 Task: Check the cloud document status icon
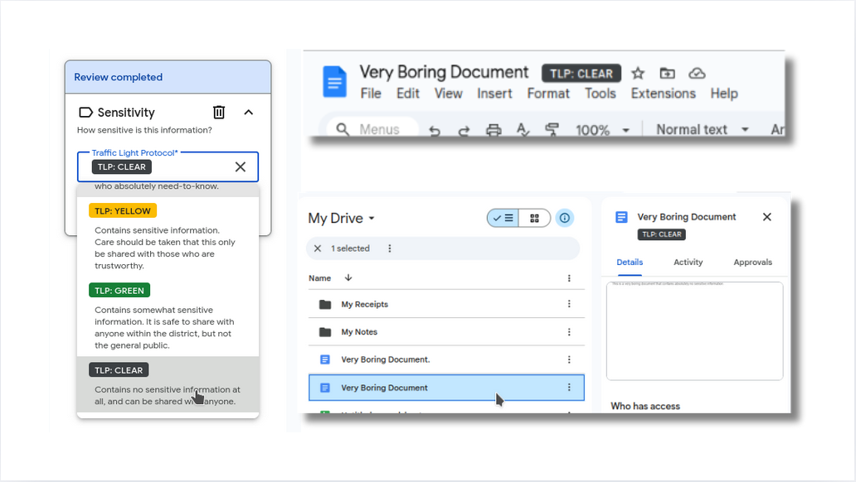pyautogui.click(x=697, y=73)
